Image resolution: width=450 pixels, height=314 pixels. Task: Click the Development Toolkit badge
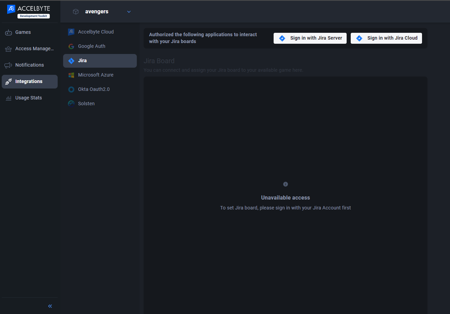coord(33,16)
